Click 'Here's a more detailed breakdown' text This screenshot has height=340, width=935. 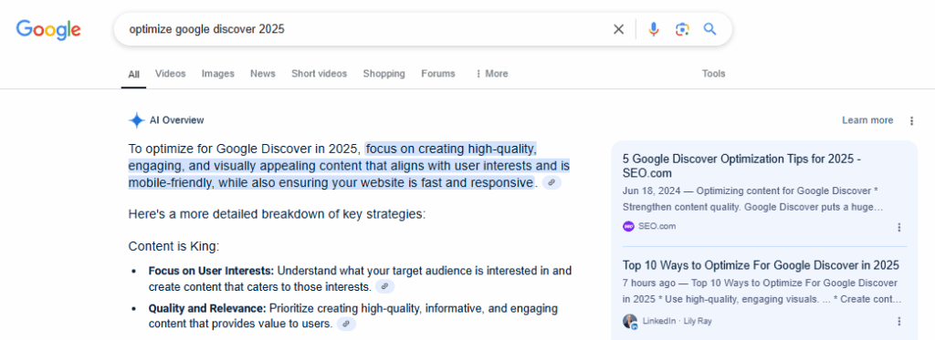[x=278, y=214]
